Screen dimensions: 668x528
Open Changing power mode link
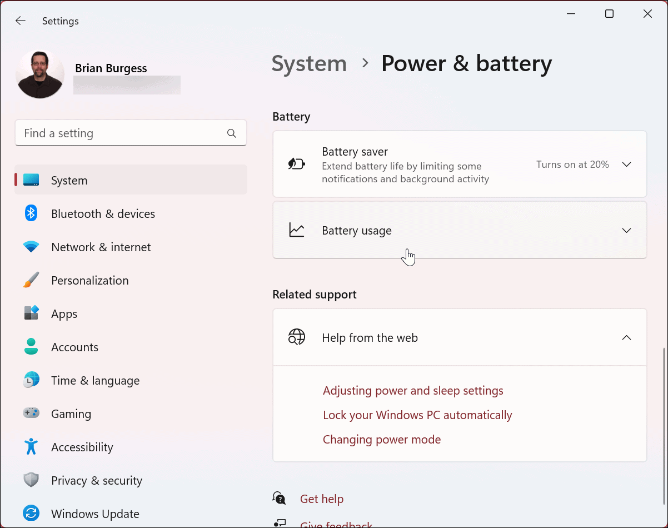pyautogui.click(x=382, y=440)
